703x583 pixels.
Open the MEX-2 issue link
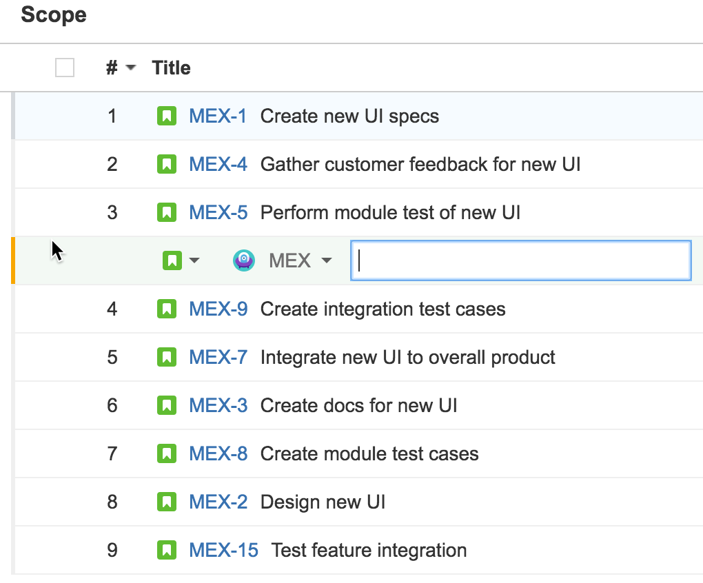tap(218, 502)
